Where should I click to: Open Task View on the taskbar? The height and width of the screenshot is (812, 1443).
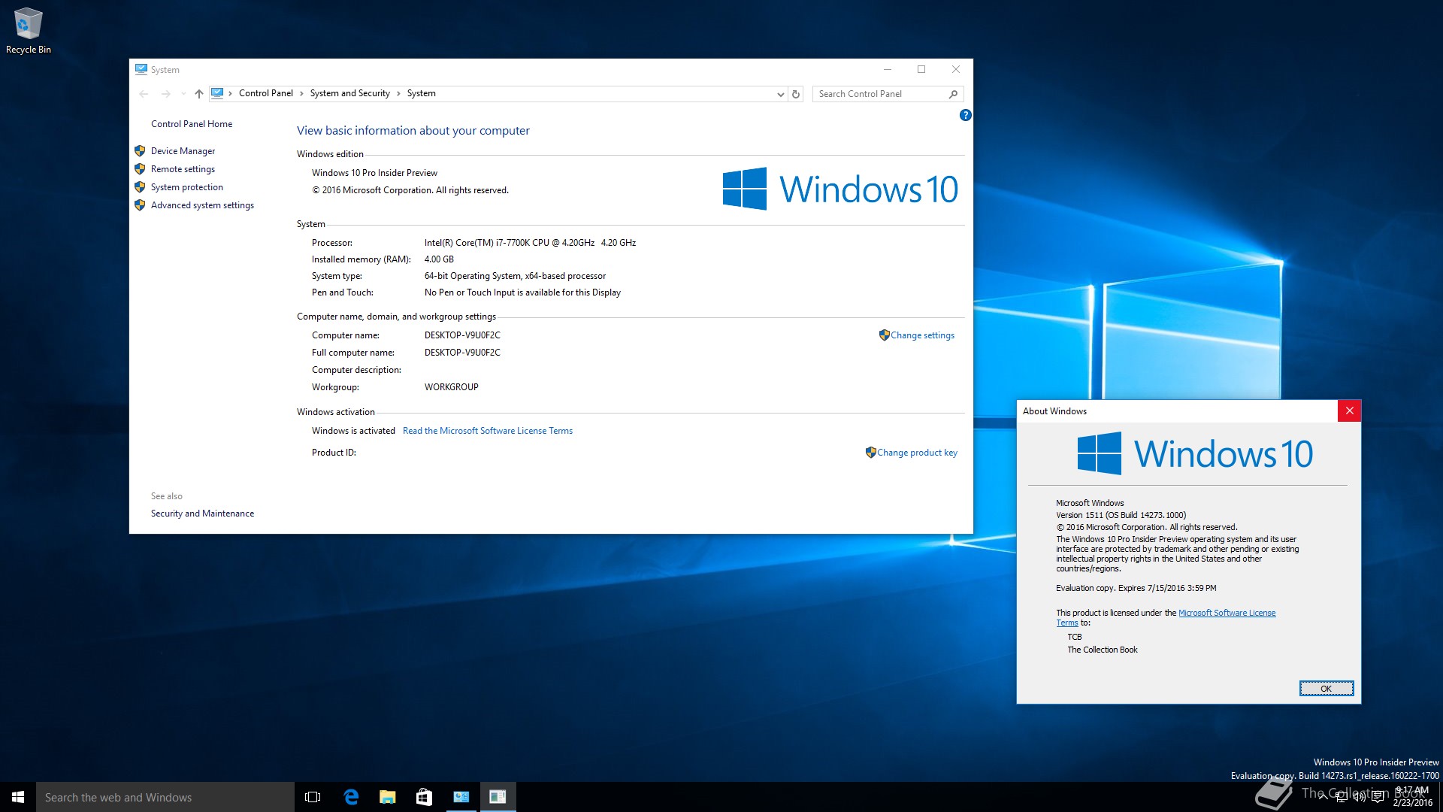pyautogui.click(x=313, y=797)
